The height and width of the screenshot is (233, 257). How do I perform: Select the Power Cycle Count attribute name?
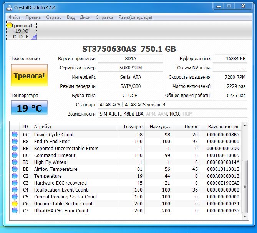click(54, 134)
